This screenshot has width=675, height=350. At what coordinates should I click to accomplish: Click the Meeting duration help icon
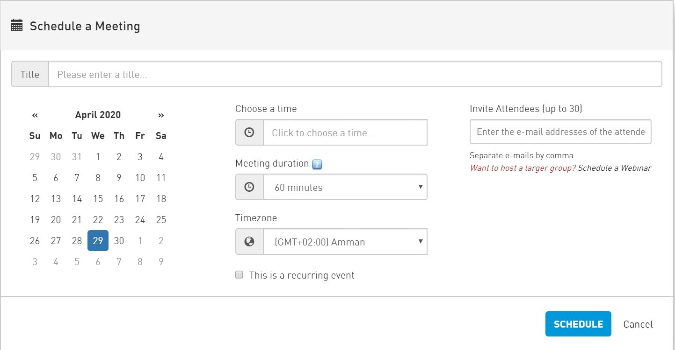click(x=317, y=164)
